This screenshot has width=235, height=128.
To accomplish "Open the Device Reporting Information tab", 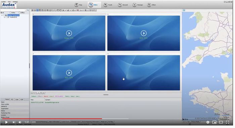I will point(91,122).
